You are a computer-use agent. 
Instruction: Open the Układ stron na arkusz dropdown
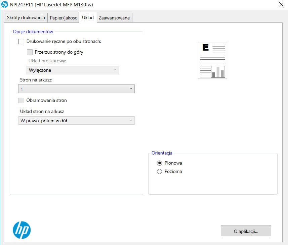click(76, 121)
